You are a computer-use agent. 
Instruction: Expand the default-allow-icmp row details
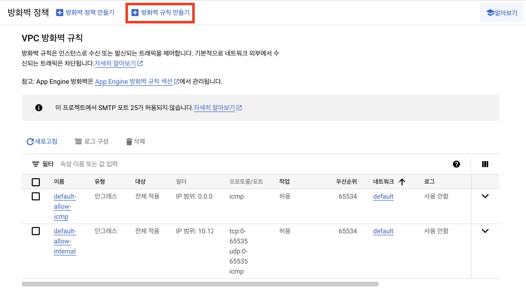pyautogui.click(x=485, y=196)
